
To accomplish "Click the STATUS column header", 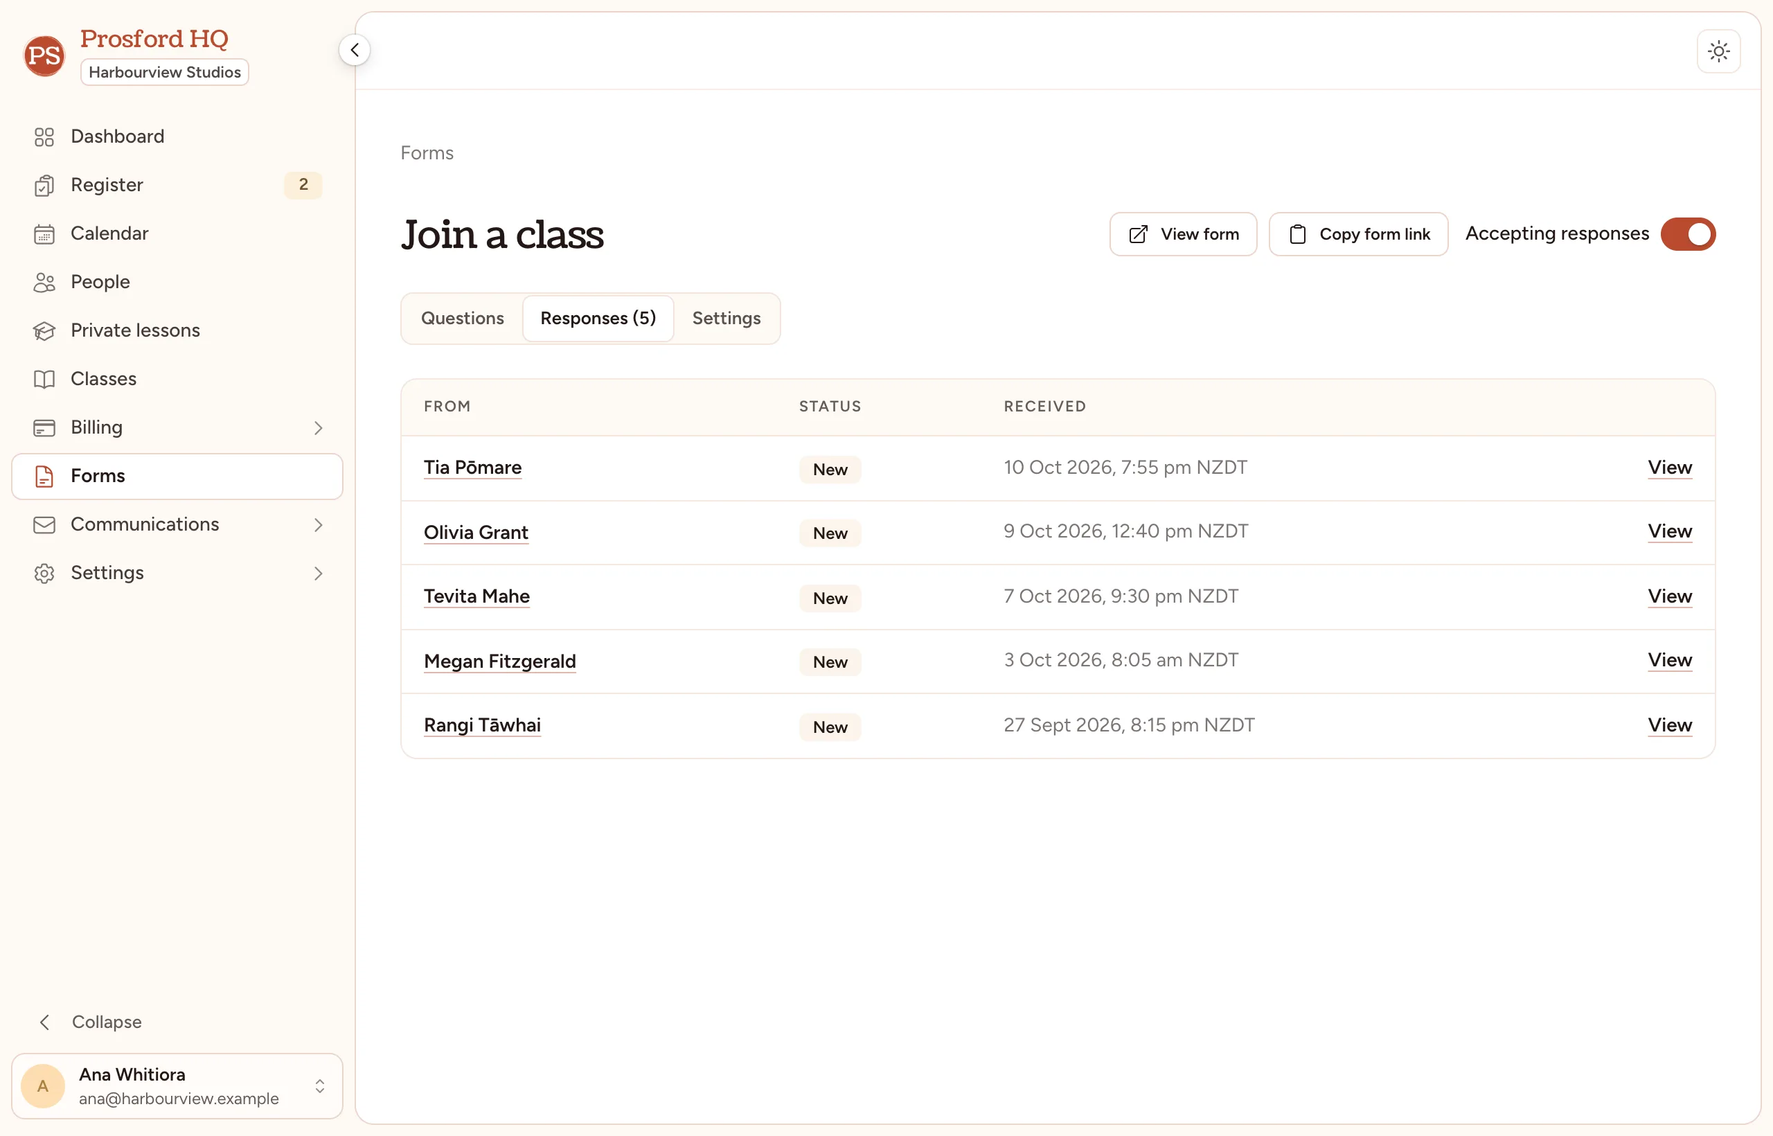I will click(830, 407).
